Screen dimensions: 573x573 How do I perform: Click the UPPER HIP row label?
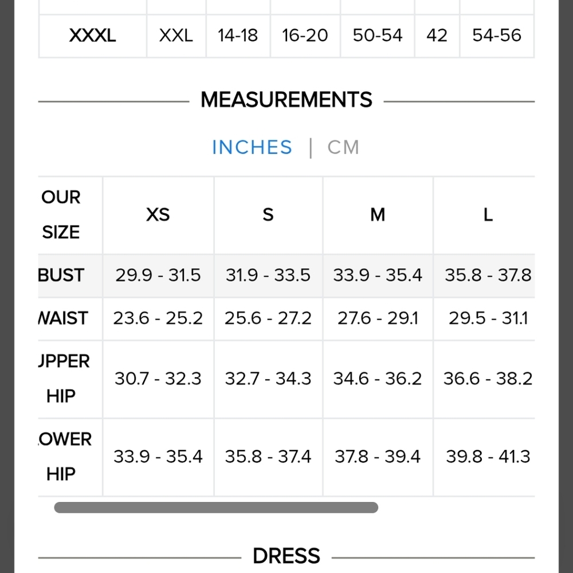64,379
